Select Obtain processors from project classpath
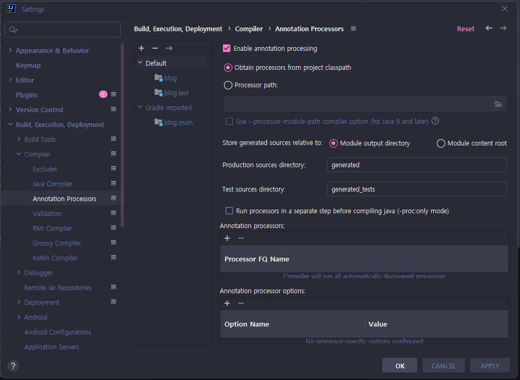This screenshot has height=380, width=520. 228,68
